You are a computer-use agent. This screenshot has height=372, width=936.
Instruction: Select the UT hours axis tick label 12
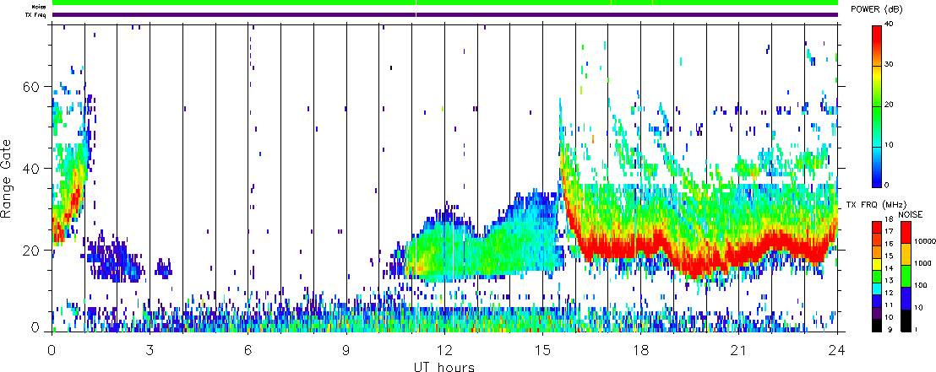pos(444,348)
